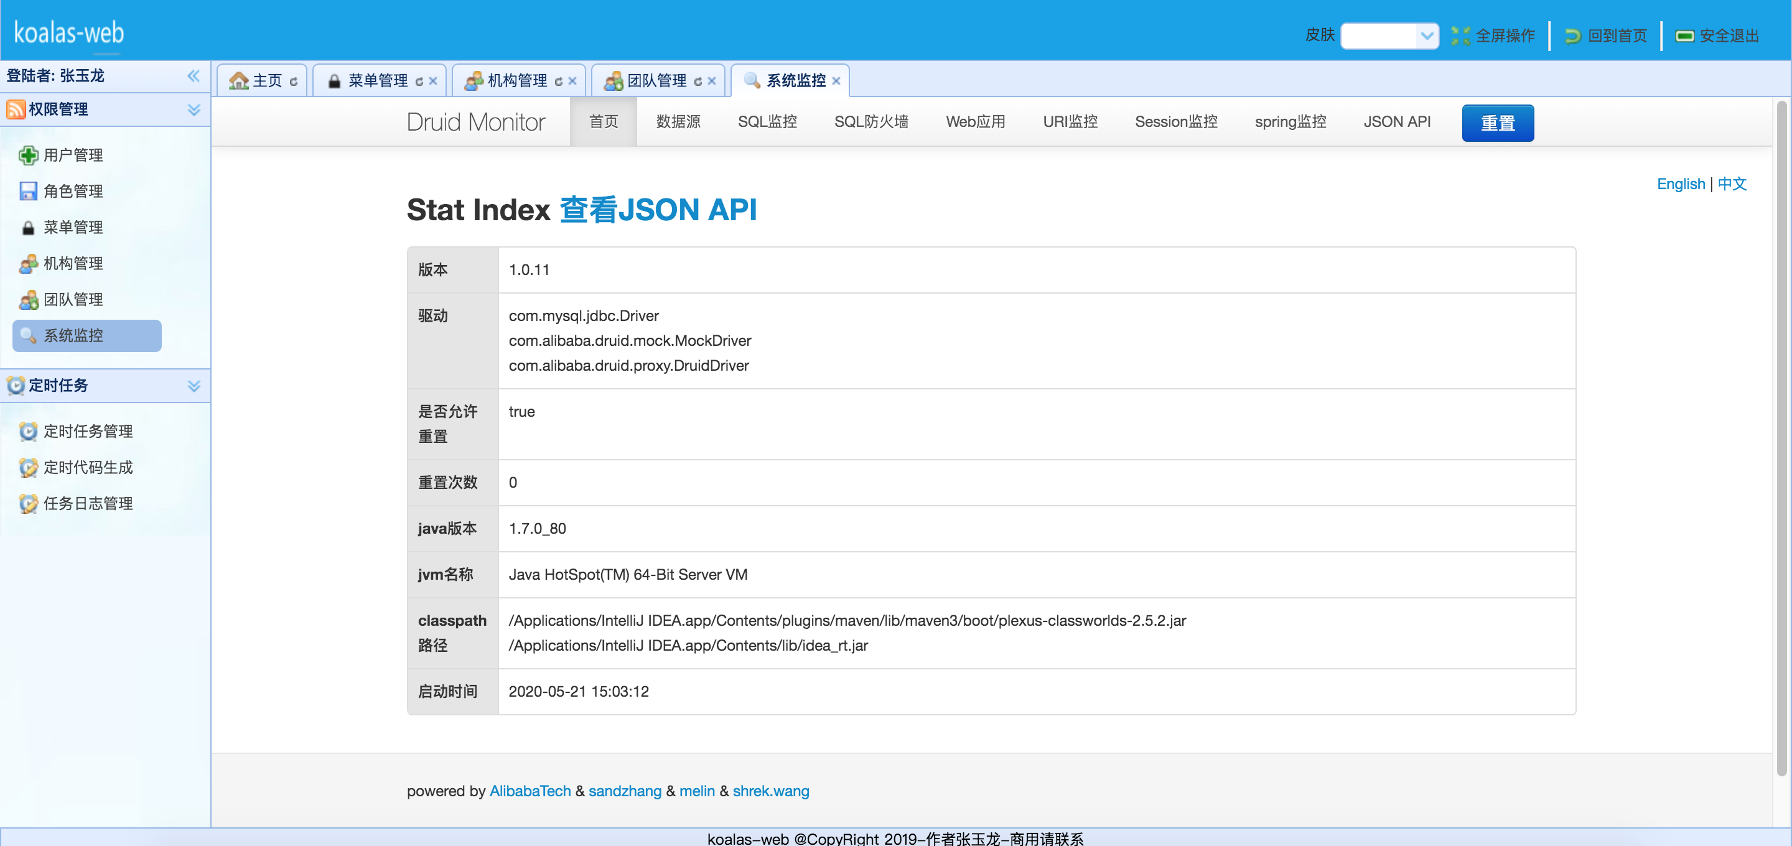
Task: Switch language to 中文
Action: (1732, 184)
